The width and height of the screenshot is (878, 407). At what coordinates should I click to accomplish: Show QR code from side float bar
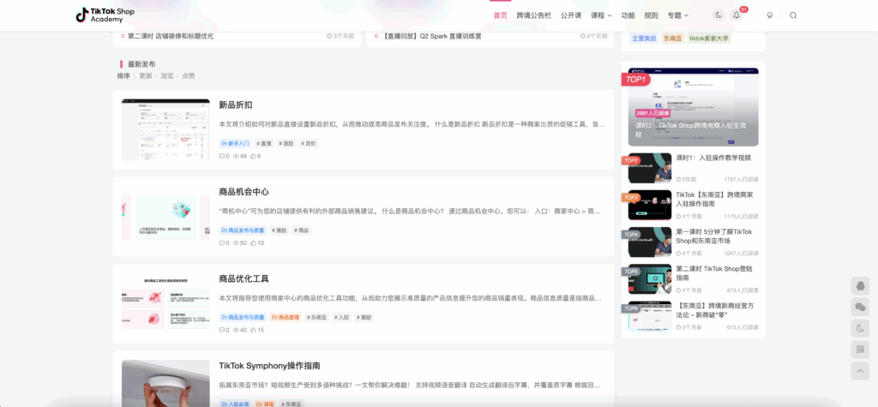[860, 350]
